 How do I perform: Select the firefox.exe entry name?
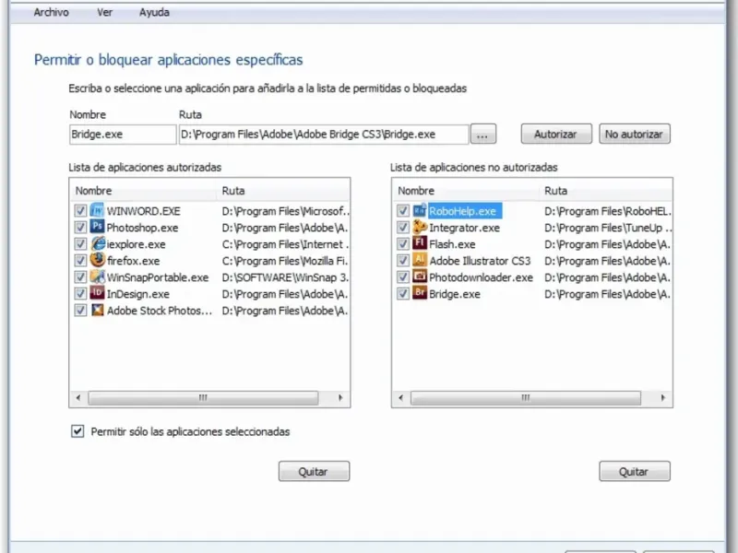point(134,261)
